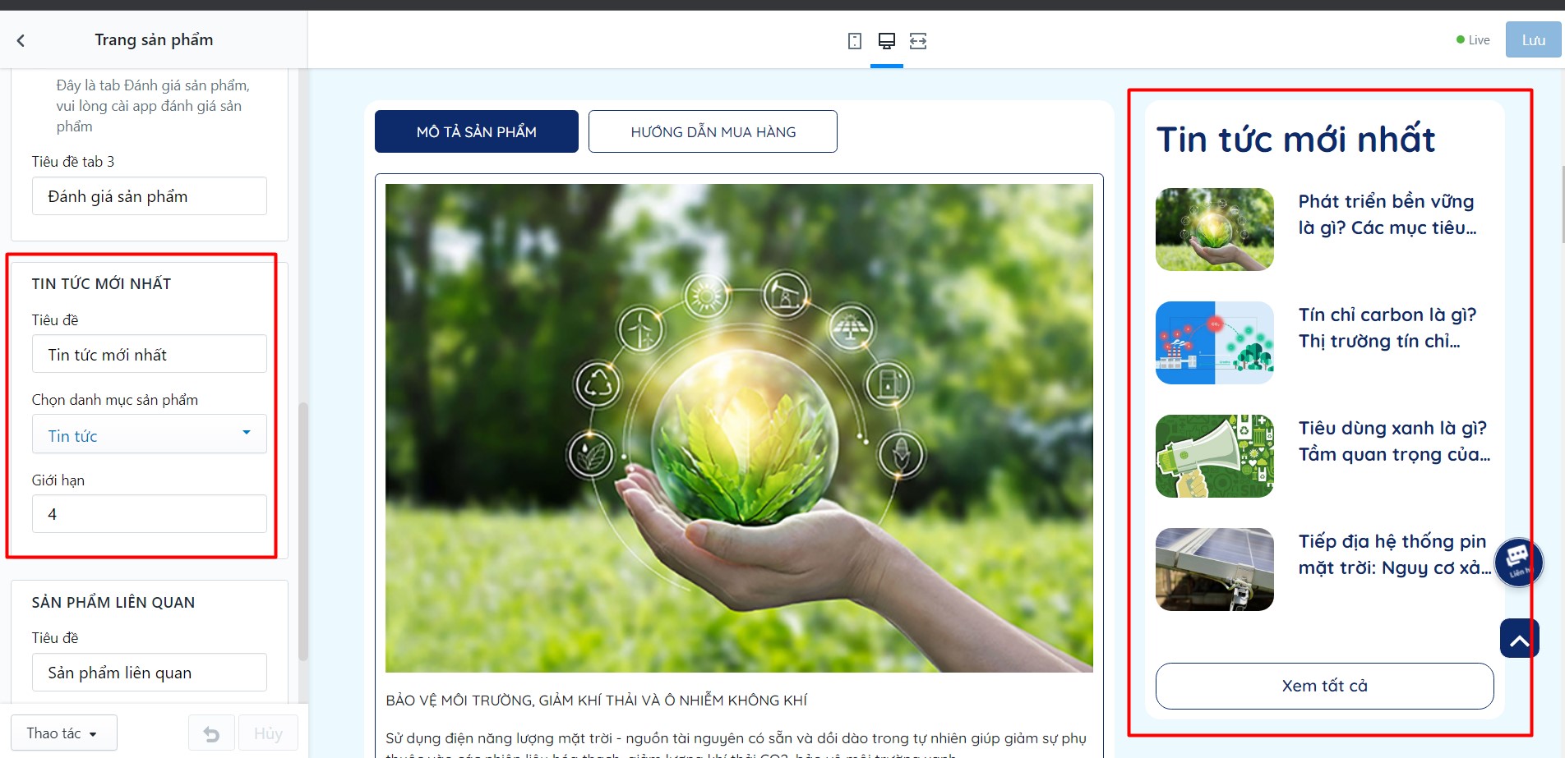Switch to mobile preview icon
The height and width of the screenshot is (758, 1565).
tap(855, 41)
